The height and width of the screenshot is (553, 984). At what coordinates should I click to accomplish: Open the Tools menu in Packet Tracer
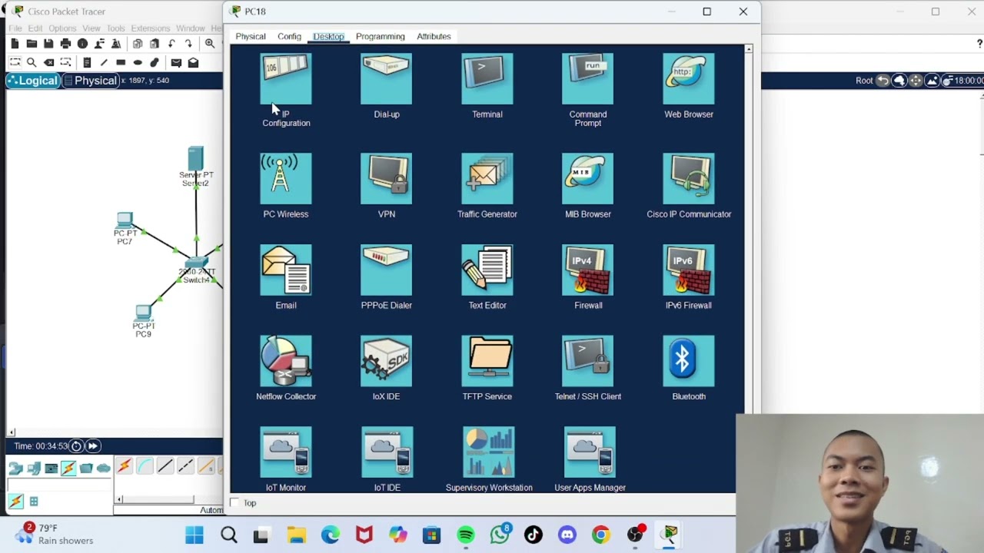click(115, 28)
